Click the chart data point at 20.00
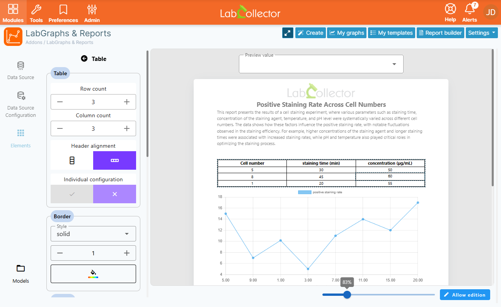Image resolution: width=501 pixels, height=307 pixels. 418,202
